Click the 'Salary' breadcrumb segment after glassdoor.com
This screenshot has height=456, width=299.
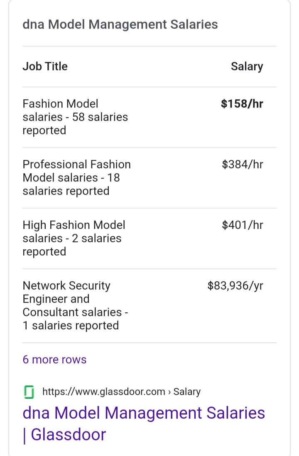pos(187,392)
